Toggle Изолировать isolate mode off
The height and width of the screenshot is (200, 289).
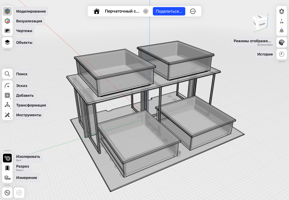click(x=7, y=158)
